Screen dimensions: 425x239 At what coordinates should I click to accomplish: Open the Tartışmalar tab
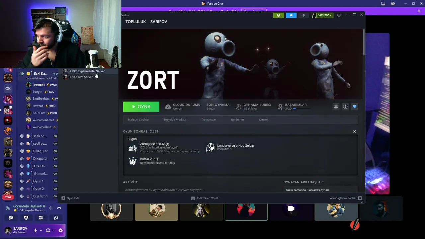pyautogui.click(x=209, y=119)
